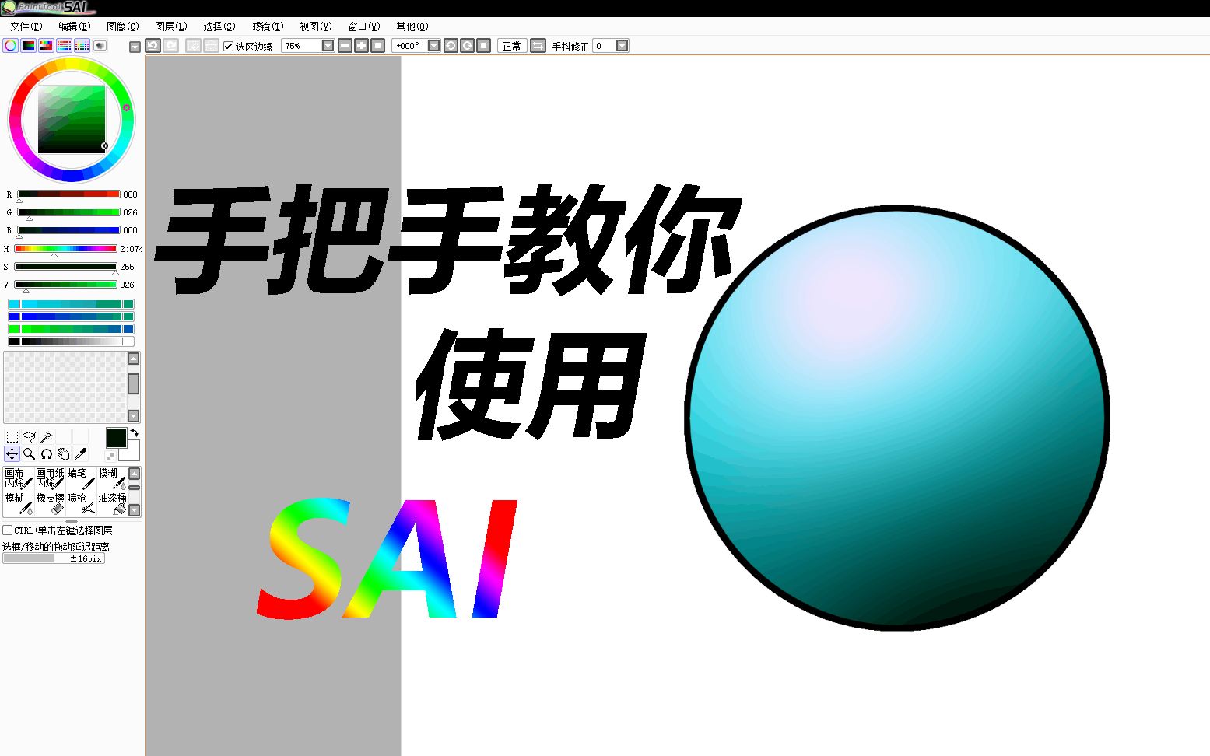Open the 75% zoom level dropdown
This screenshot has height=756, width=1210.
click(328, 47)
